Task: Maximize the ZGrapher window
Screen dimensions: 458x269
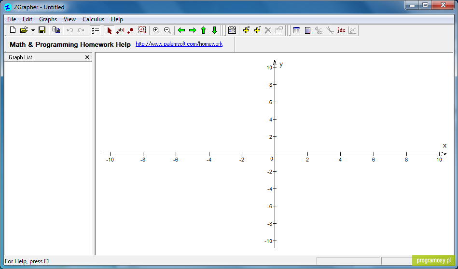Action: pos(425,5)
